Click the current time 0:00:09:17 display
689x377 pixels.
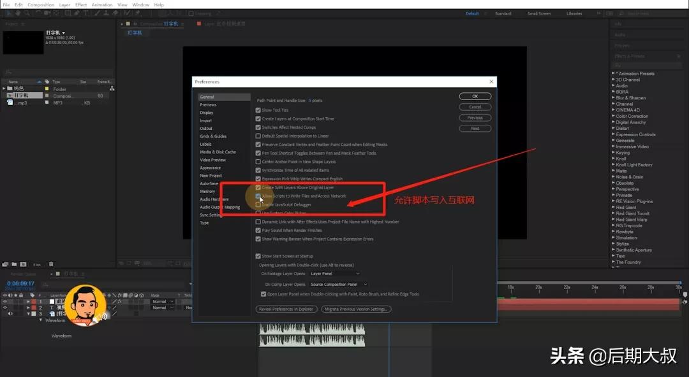point(20,283)
